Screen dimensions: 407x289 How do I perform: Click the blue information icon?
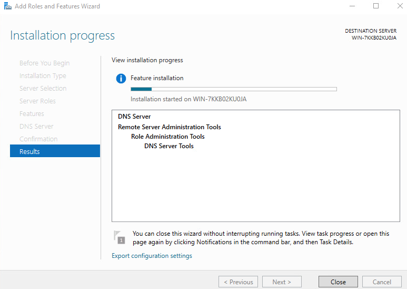tap(121, 78)
